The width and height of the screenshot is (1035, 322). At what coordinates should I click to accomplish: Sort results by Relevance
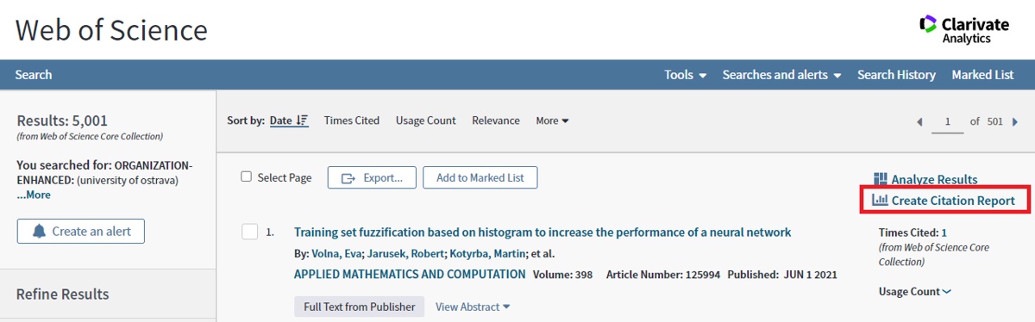point(496,121)
